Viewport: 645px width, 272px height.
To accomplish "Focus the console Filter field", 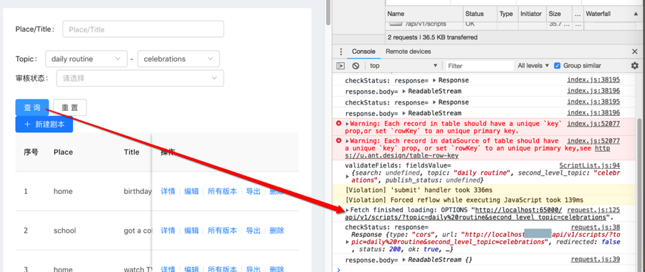I will (479, 66).
